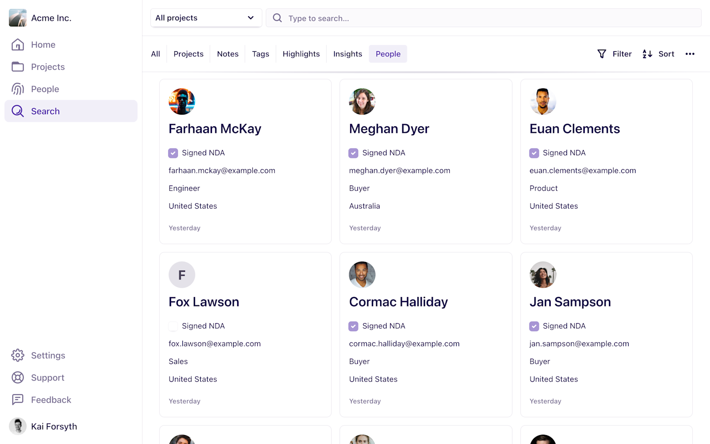Open Jan Sampson name heading
Viewport: 710px width, 444px height.
tap(570, 302)
